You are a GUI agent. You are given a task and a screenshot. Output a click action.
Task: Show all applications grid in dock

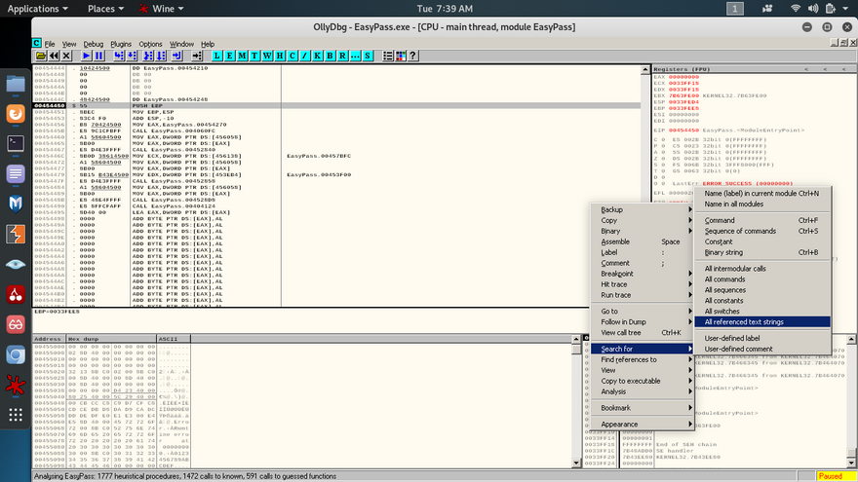pyautogui.click(x=16, y=416)
